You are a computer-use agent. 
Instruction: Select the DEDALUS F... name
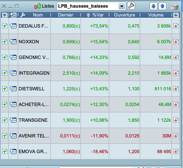coord(33,26)
